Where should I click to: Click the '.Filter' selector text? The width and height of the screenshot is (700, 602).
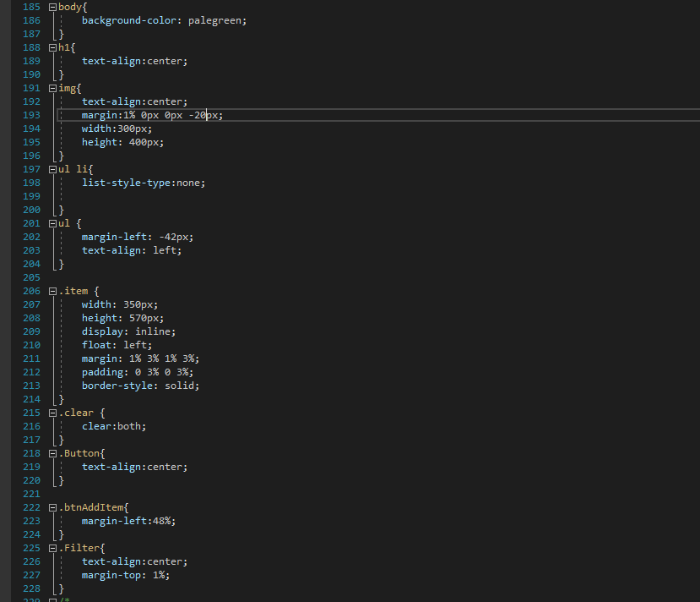coord(79,549)
